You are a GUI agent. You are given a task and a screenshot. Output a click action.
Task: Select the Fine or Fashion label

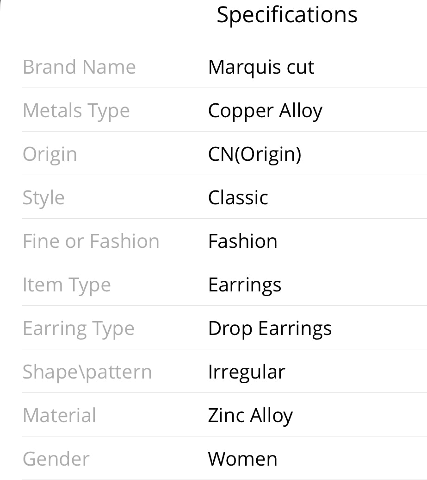click(91, 241)
